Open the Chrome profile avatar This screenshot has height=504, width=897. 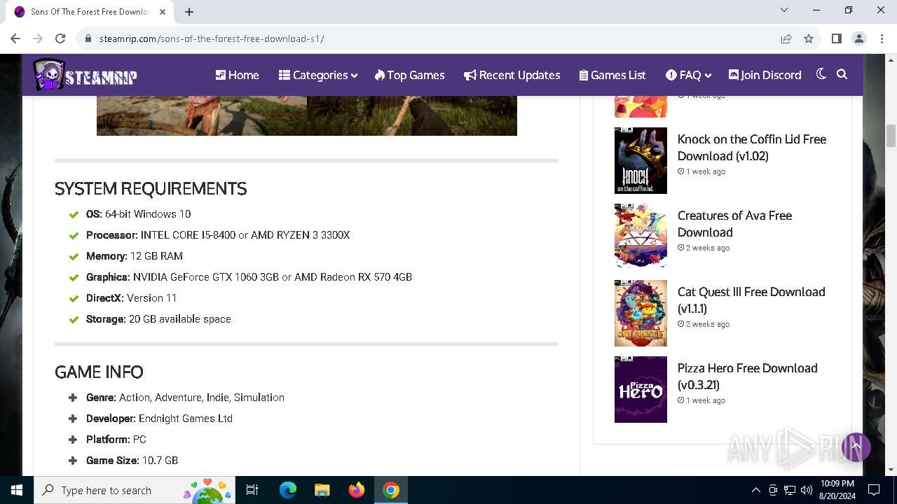pyautogui.click(x=859, y=38)
